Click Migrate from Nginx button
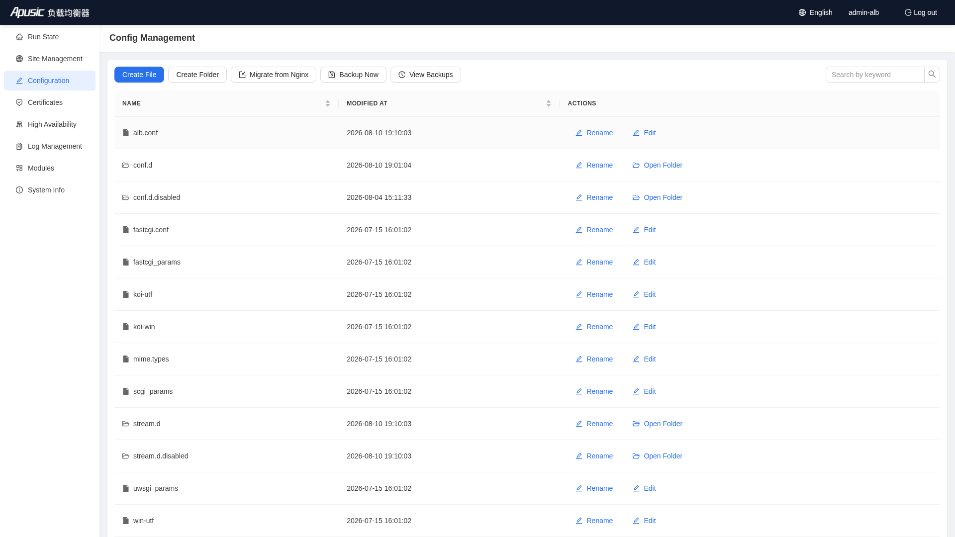 [x=274, y=75]
